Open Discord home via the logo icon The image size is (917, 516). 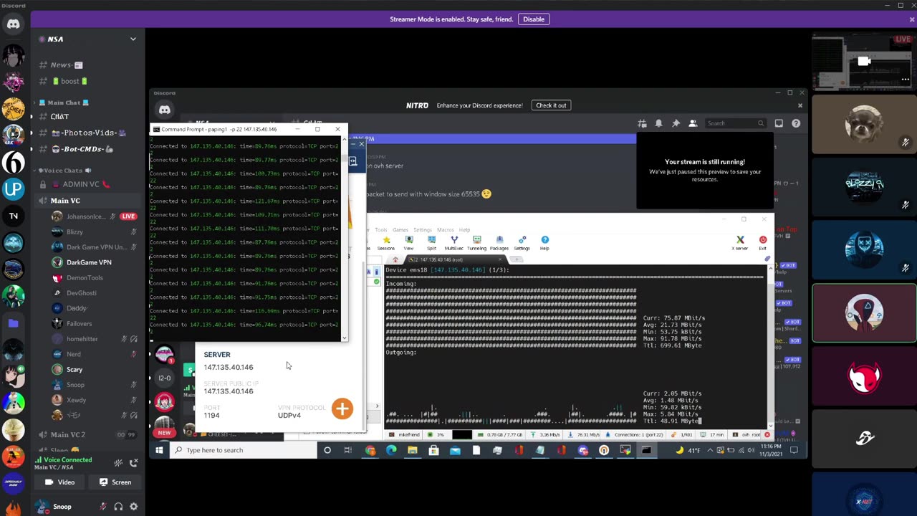tap(13, 24)
